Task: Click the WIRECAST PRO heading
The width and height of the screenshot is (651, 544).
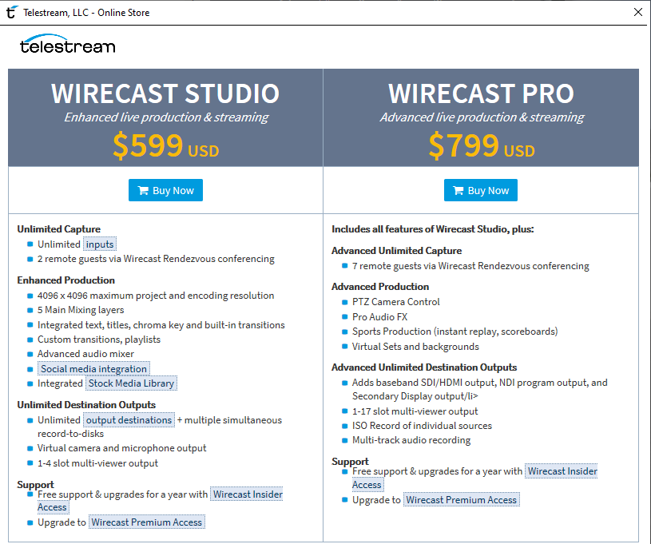Action: coord(481,93)
